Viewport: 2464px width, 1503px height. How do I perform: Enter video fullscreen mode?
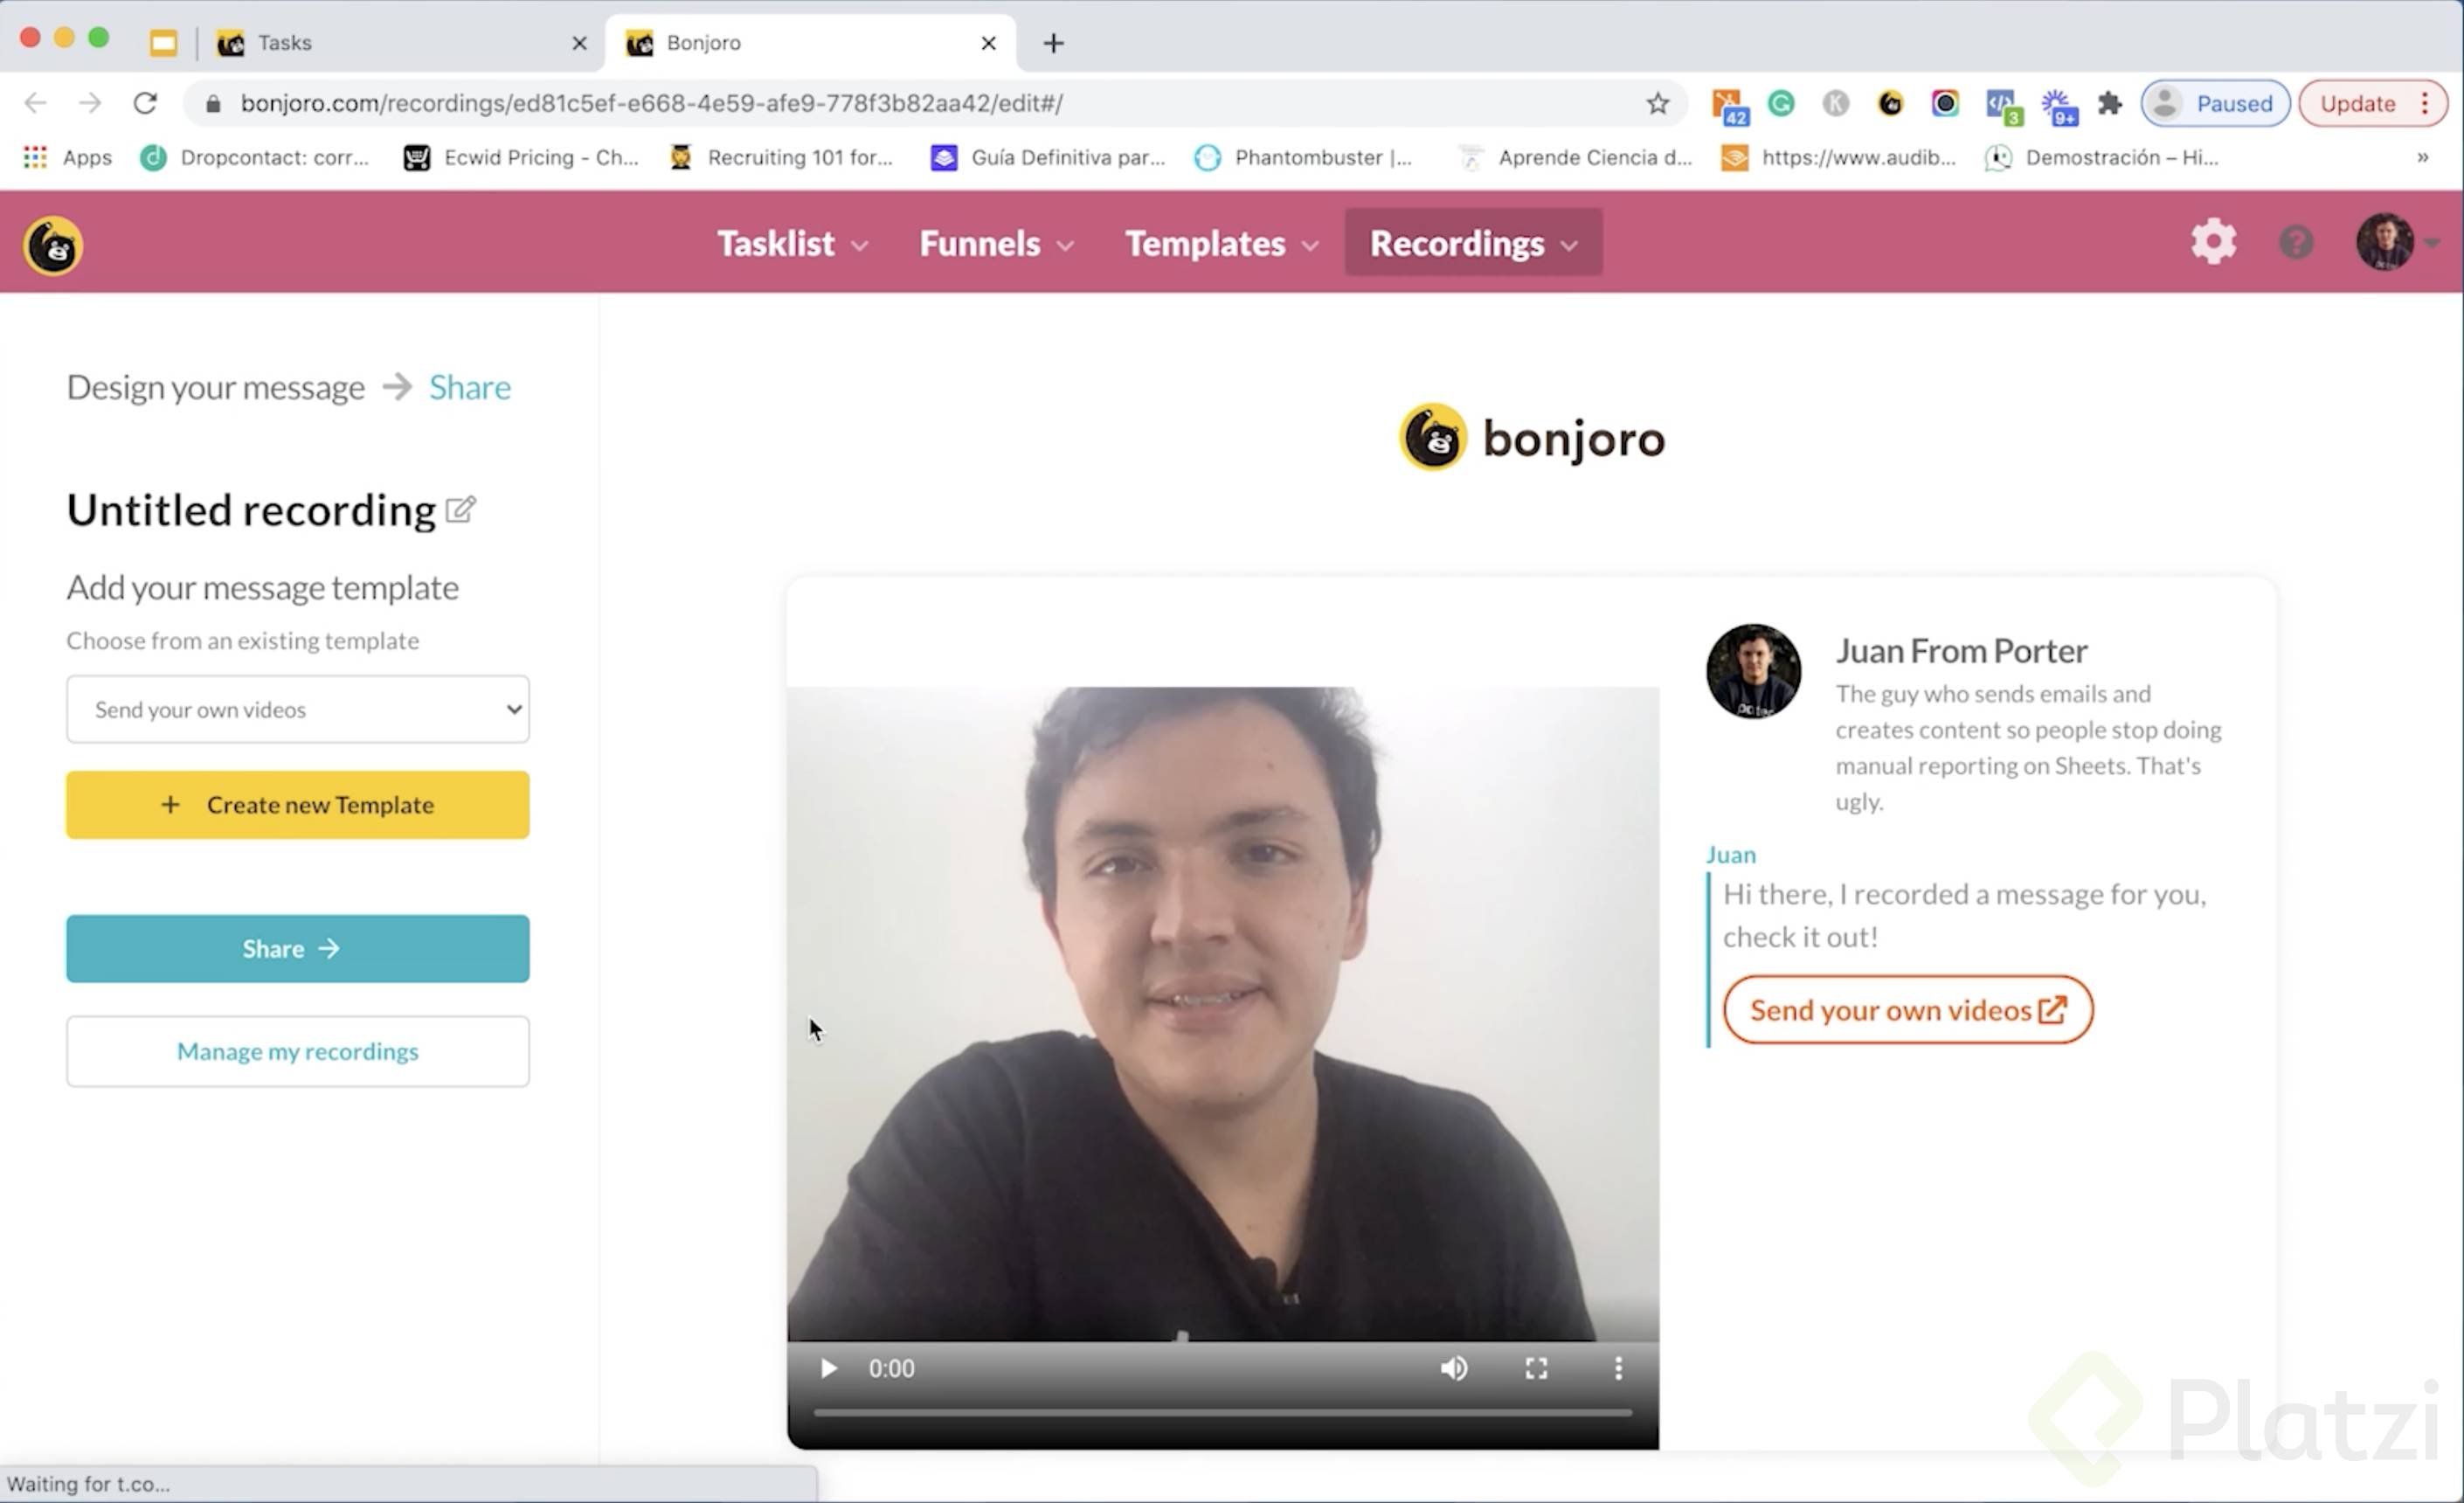pyautogui.click(x=1536, y=1368)
